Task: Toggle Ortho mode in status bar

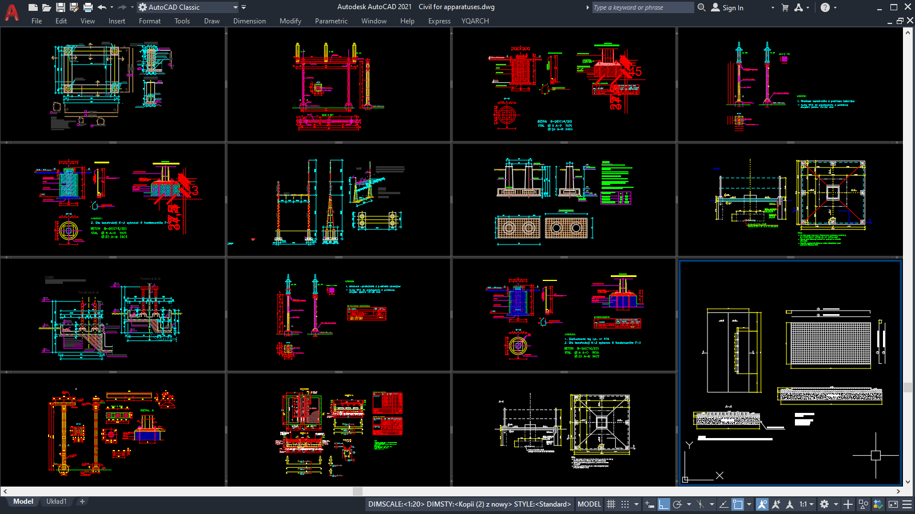Action: pyautogui.click(x=663, y=504)
